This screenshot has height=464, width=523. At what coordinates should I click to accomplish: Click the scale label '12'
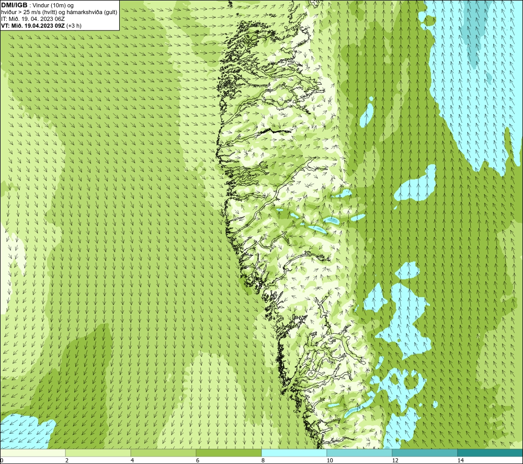(x=395, y=460)
